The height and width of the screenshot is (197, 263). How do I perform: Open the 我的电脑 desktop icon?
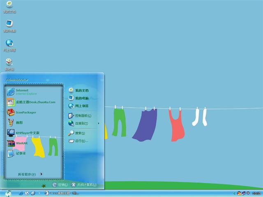click(9, 26)
